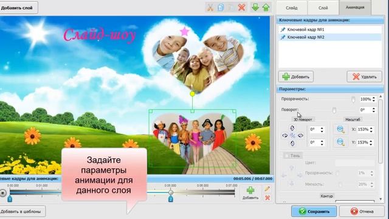
Task: Select Ключевой кадр №1 in the list
Action: coord(330,30)
